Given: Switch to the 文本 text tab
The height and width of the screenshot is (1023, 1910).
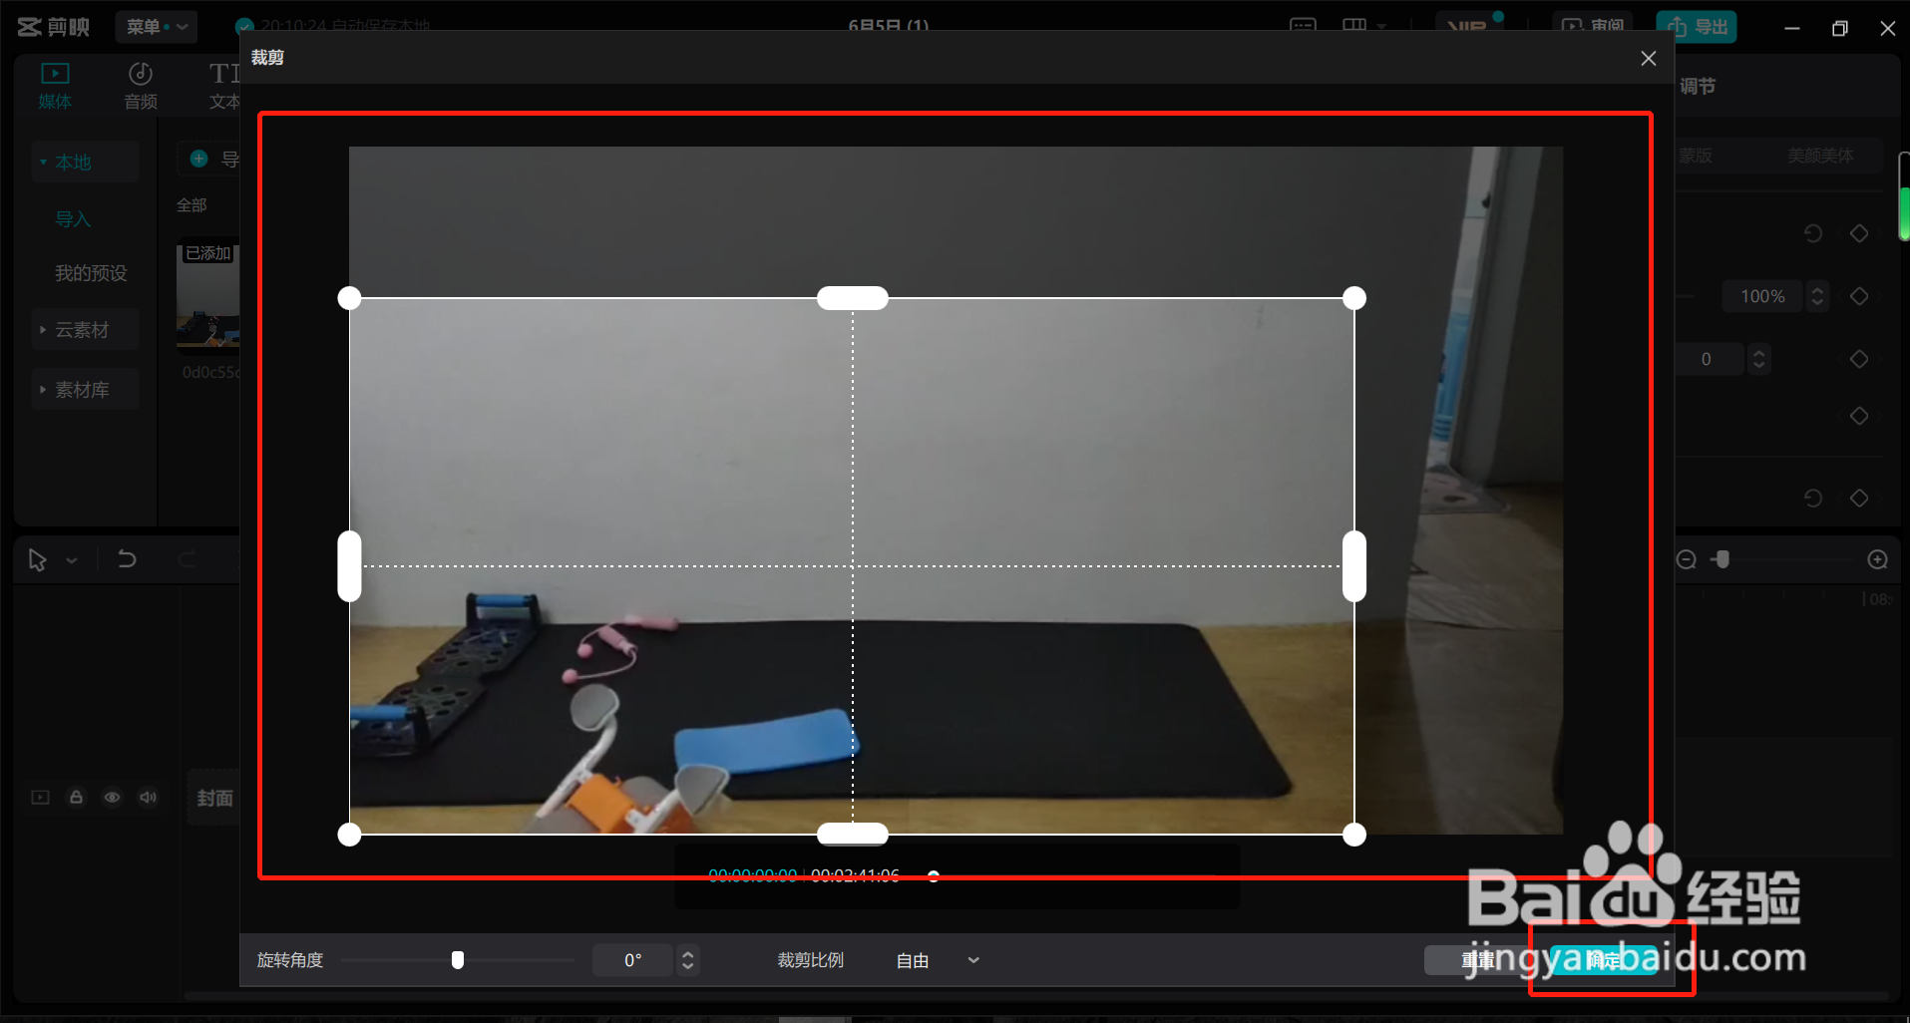Looking at the screenshot, I should point(224,86).
